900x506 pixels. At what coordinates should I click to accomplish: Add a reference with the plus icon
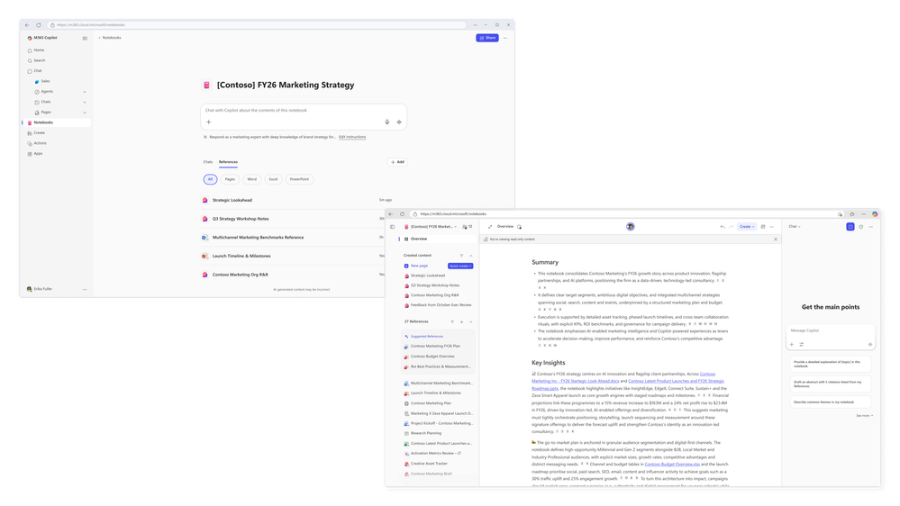461,321
